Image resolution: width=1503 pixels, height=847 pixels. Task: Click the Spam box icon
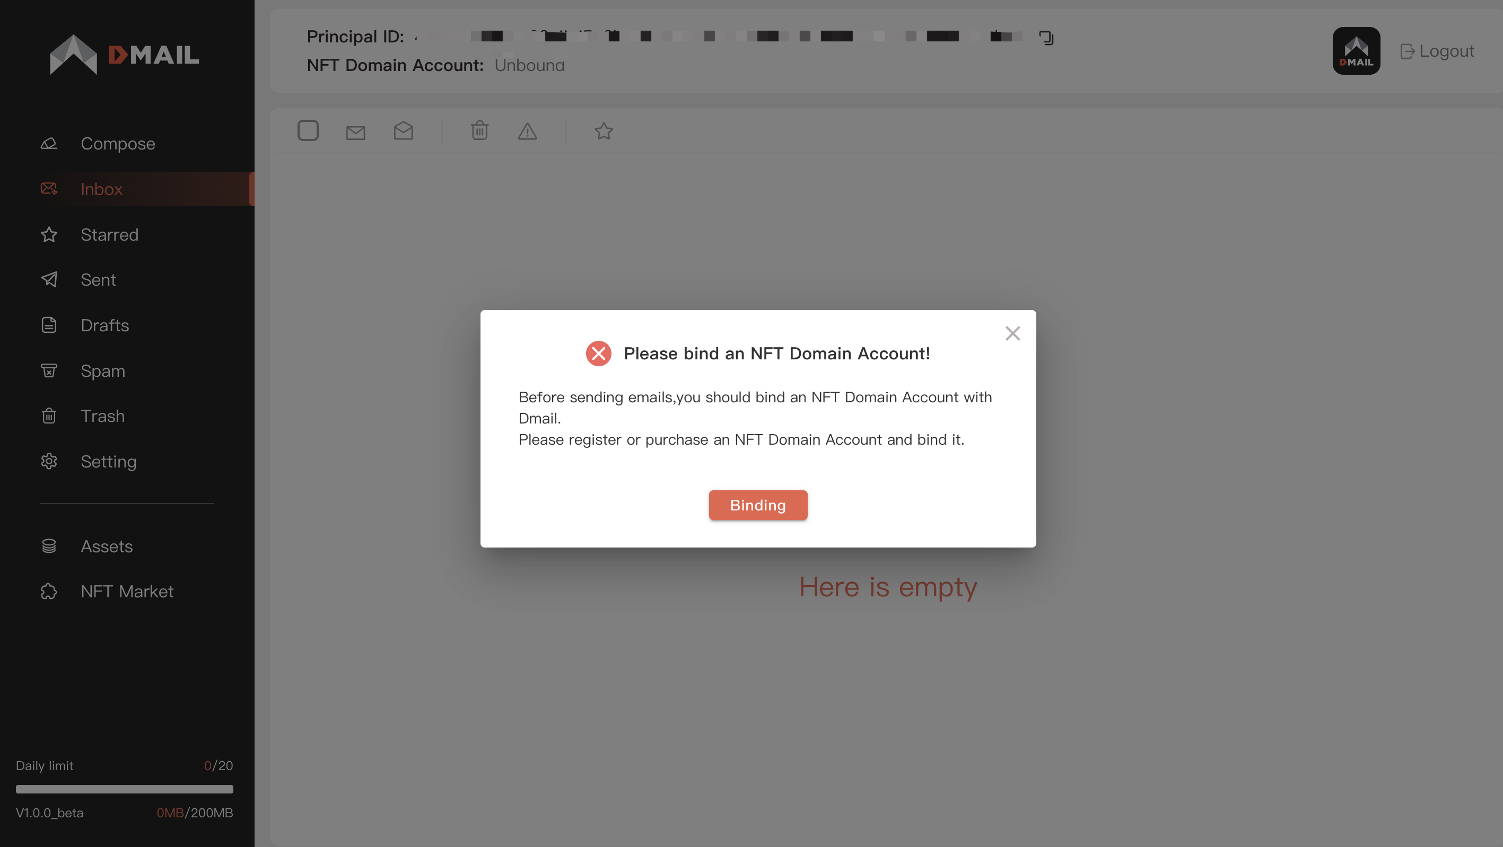49,370
